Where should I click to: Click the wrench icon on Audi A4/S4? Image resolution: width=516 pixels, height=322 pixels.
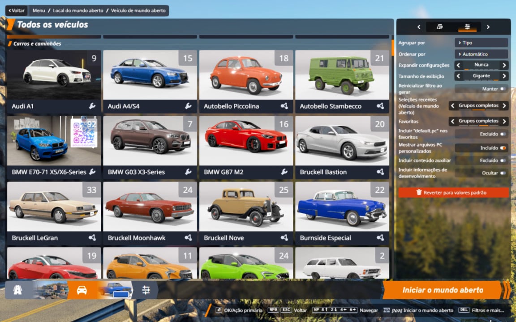[x=188, y=106]
